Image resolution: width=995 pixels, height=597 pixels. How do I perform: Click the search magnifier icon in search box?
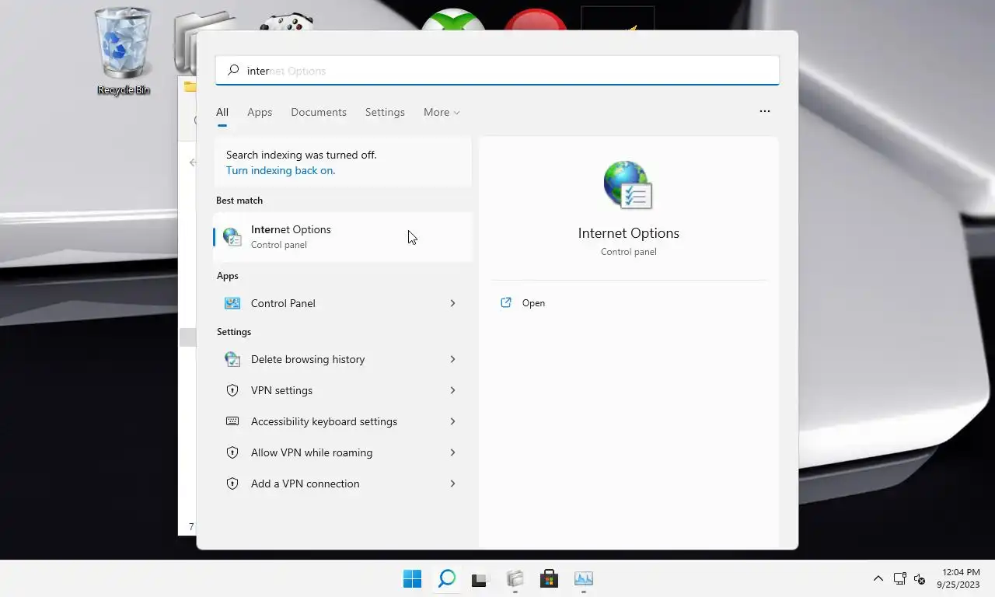click(x=233, y=70)
